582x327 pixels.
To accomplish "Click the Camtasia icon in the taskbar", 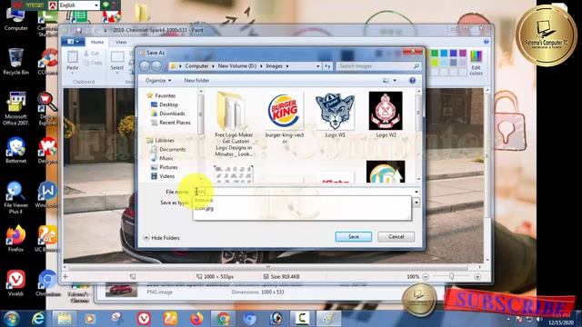I will tap(302, 319).
